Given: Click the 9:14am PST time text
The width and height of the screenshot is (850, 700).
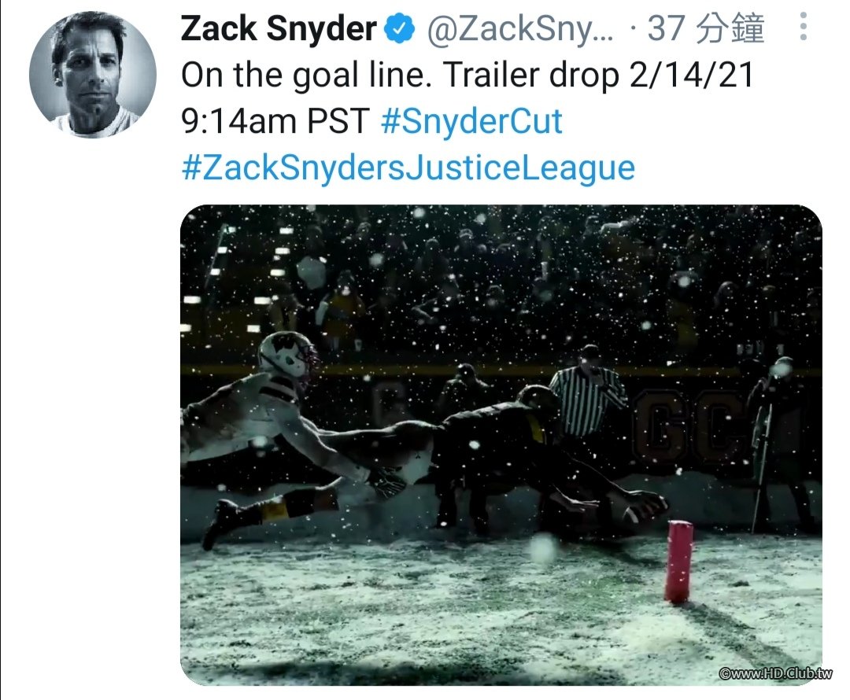Looking at the screenshot, I should pyautogui.click(x=275, y=120).
